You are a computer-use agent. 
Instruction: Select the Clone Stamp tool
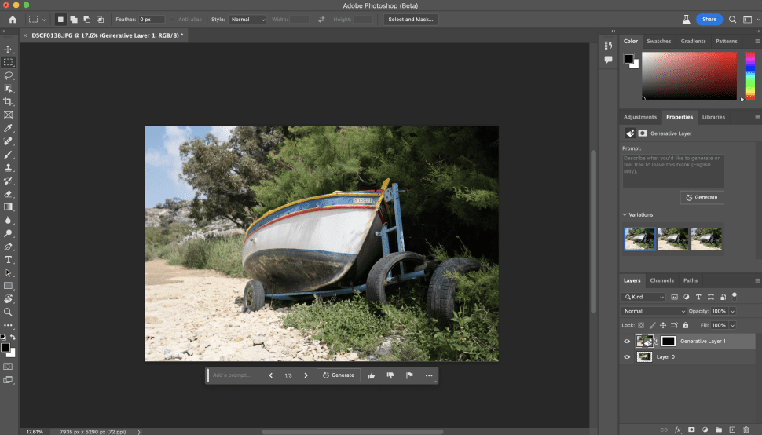tap(9, 167)
